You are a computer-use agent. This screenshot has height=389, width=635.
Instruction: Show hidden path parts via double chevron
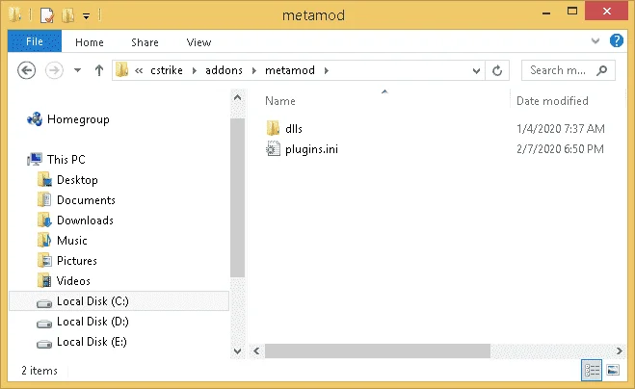[139, 71]
